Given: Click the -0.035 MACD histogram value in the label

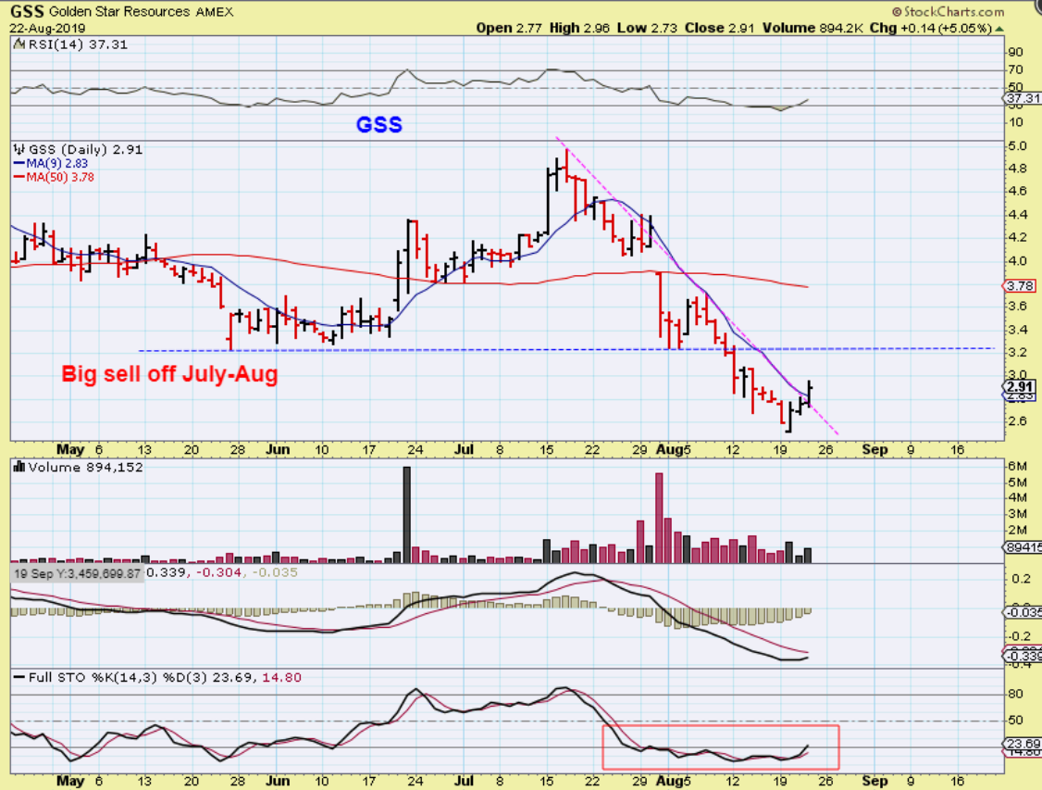Looking at the screenshot, I should point(273,572).
